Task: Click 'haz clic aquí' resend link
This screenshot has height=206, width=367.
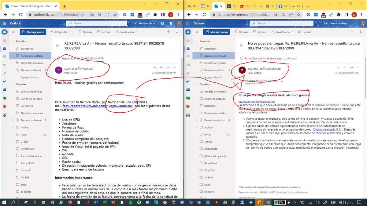Action: (290, 58)
